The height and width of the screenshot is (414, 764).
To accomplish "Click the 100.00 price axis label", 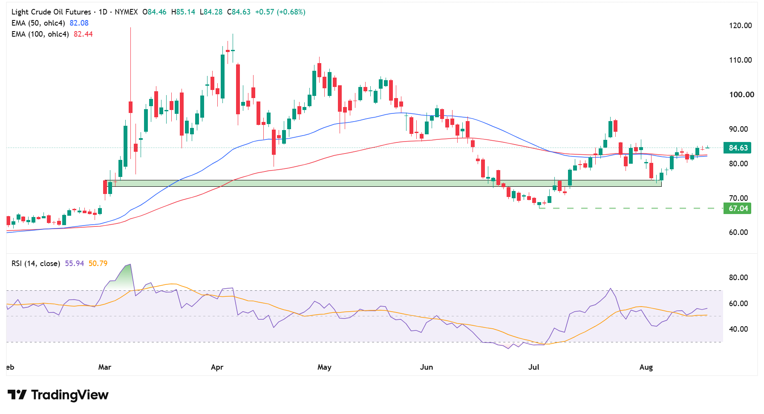I will 741,95.
